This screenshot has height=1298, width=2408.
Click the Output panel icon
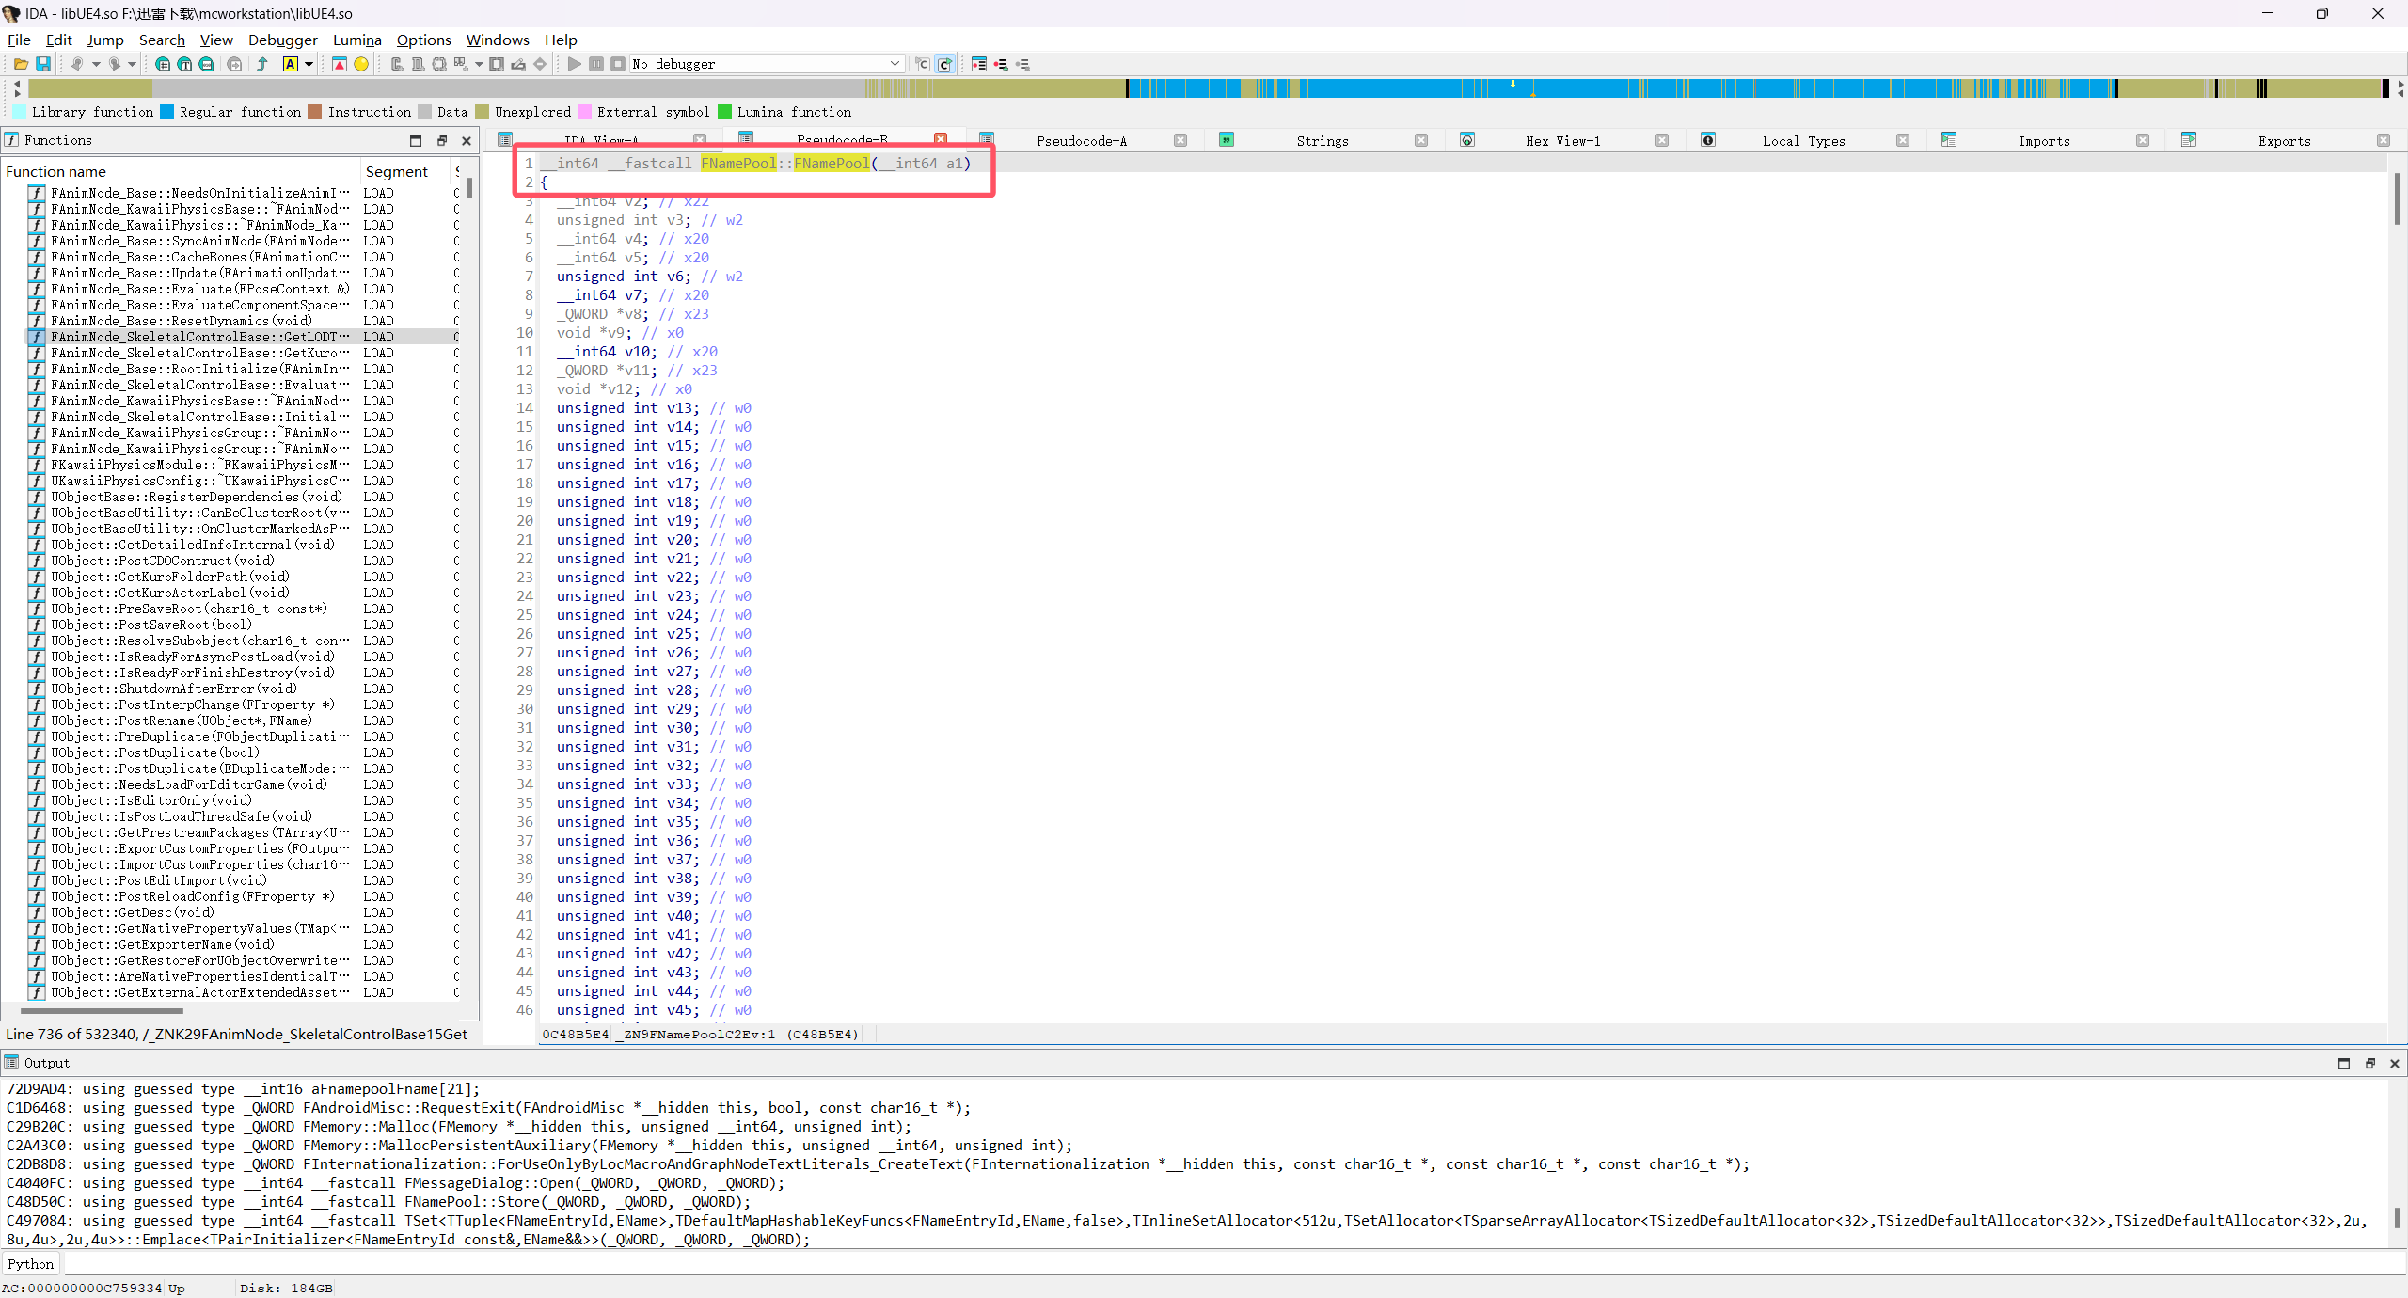(11, 1063)
